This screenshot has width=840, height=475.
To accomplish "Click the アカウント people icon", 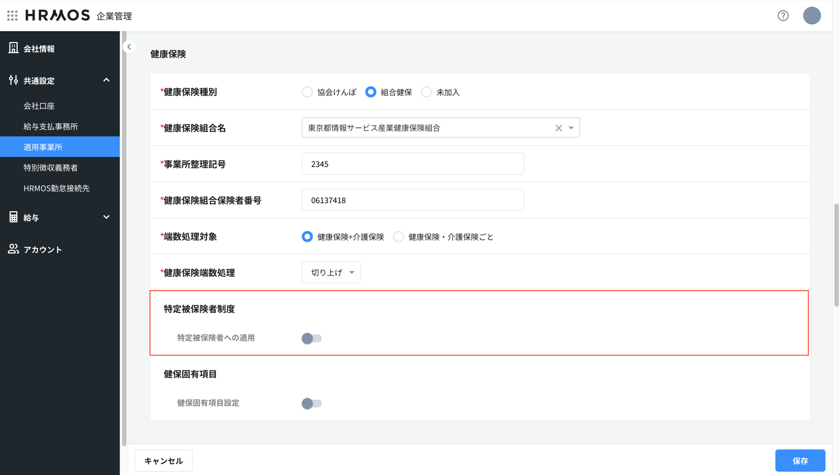I will pyautogui.click(x=13, y=249).
